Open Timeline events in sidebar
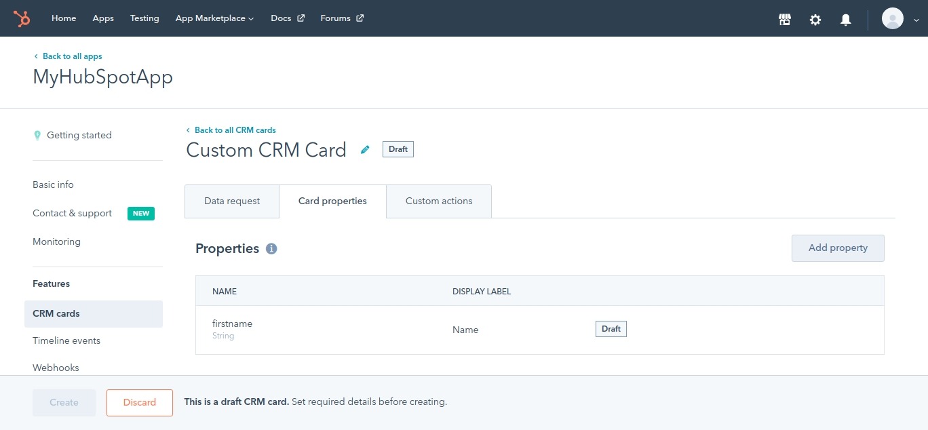 [66, 340]
